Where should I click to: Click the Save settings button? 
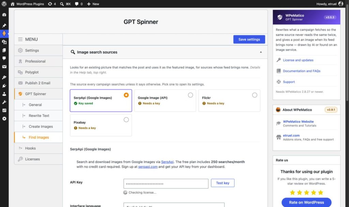pos(249,39)
